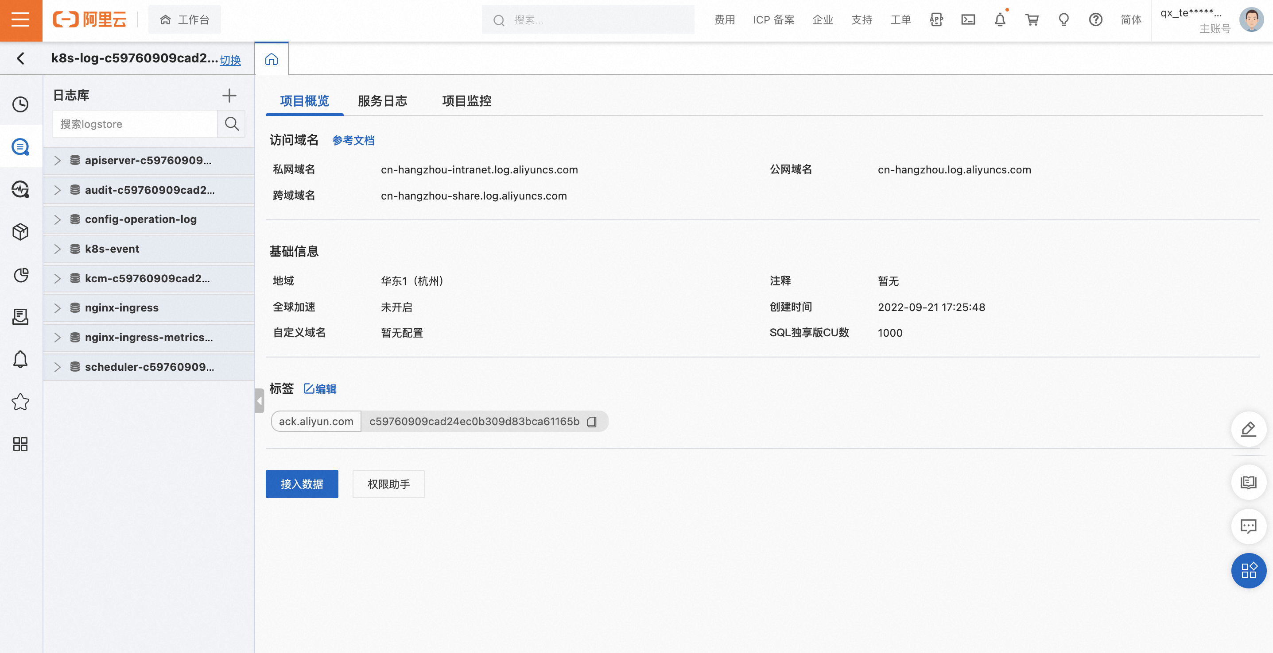Click the plus icon to add logstore

[x=229, y=95]
